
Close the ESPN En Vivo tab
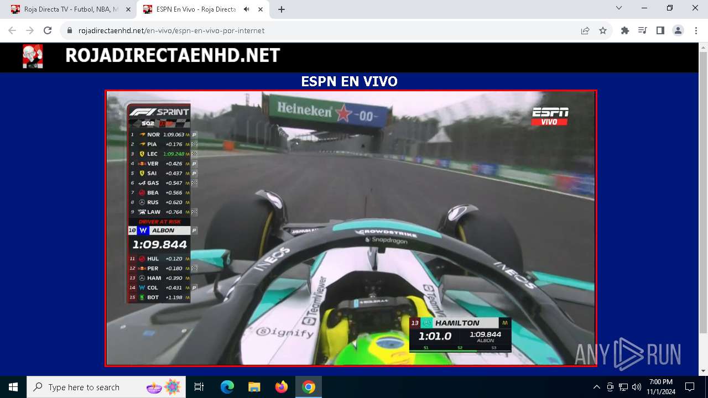pyautogui.click(x=260, y=9)
